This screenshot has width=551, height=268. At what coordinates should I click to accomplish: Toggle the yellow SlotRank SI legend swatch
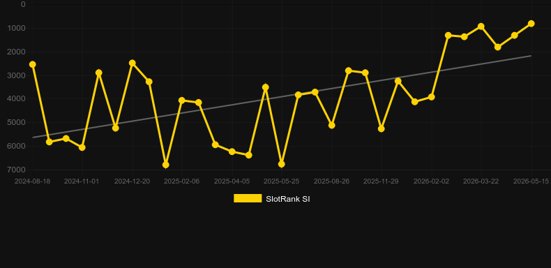[248, 198]
